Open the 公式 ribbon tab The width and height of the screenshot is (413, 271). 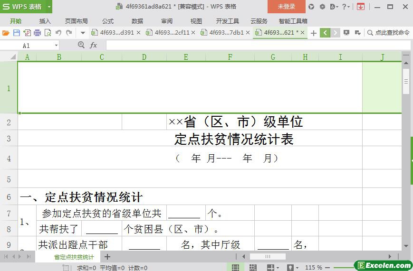point(108,21)
